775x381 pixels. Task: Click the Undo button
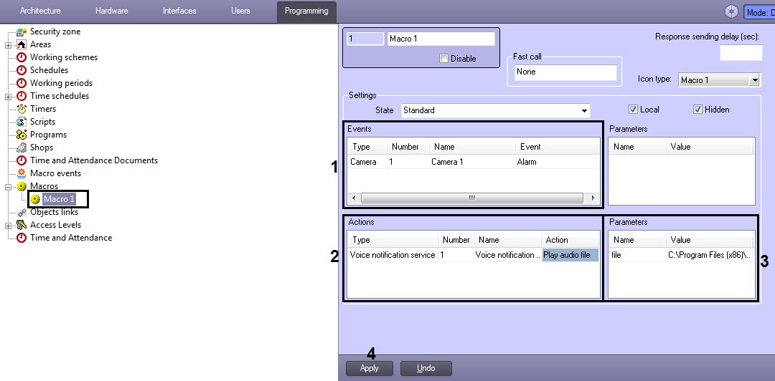point(426,368)
